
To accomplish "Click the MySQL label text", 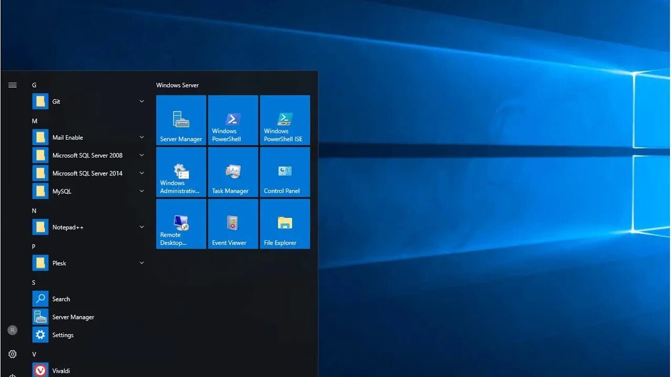I will point(62,191).
